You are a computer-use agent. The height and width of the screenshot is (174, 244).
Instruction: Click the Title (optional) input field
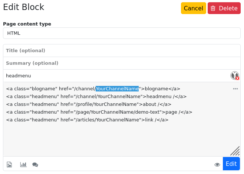pyautogui.click(x=122, y=51)
